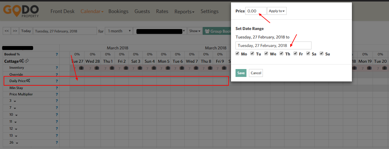Show help for Booked % row
389x149 pixels.
[57, 55]
